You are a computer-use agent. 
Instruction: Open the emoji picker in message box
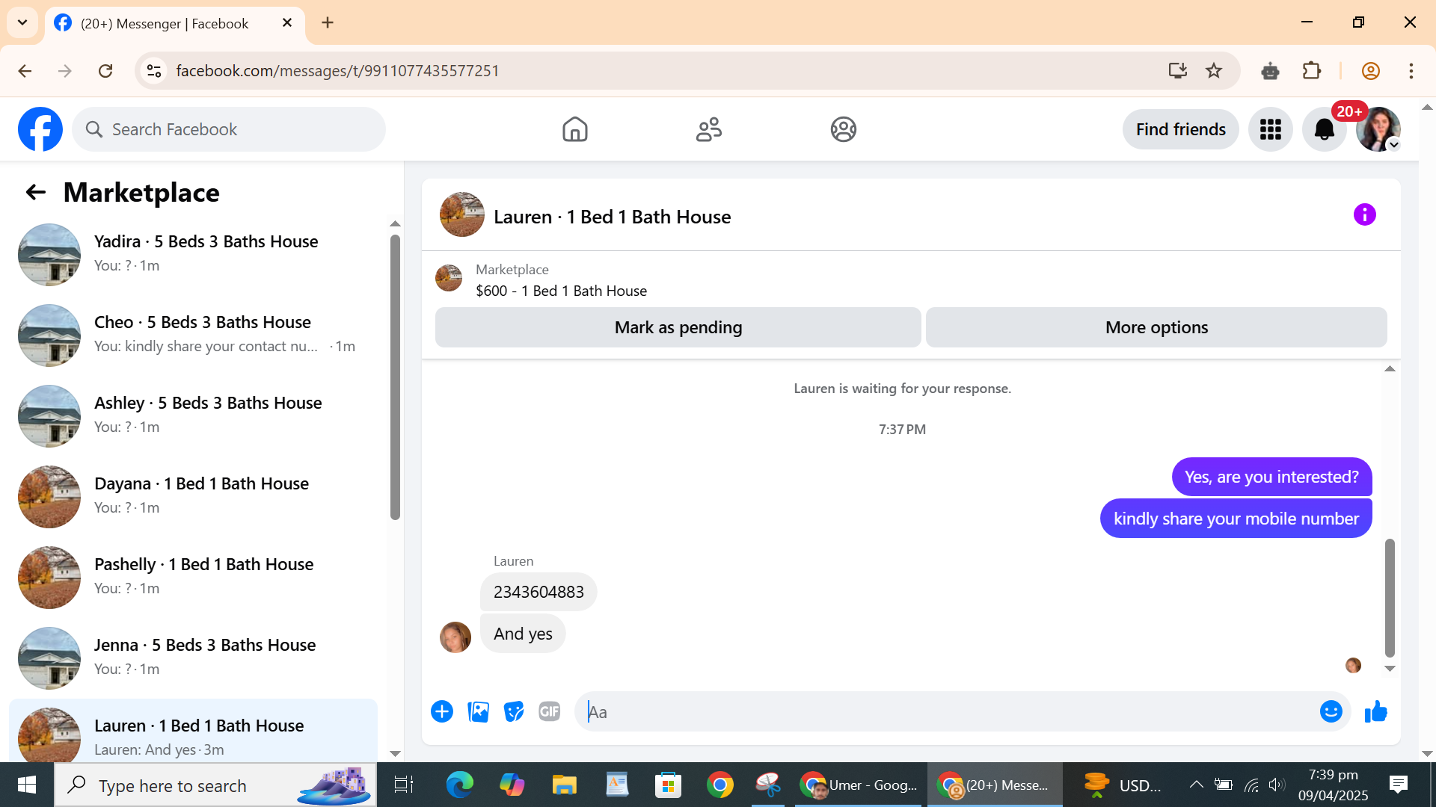pos(1331,711)
